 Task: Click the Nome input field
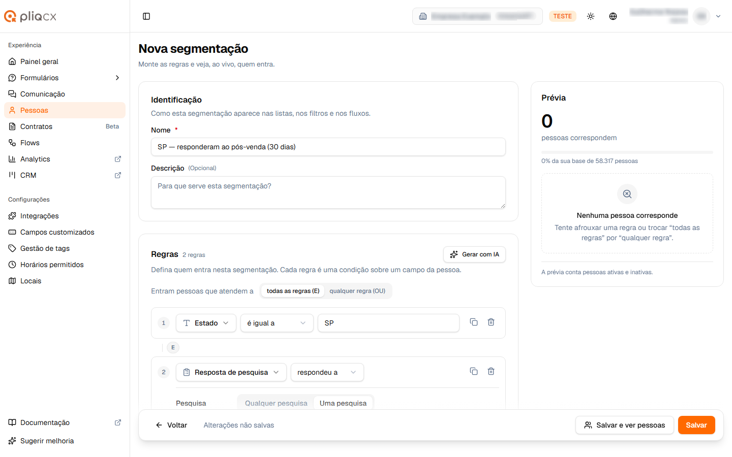point(328,147)
